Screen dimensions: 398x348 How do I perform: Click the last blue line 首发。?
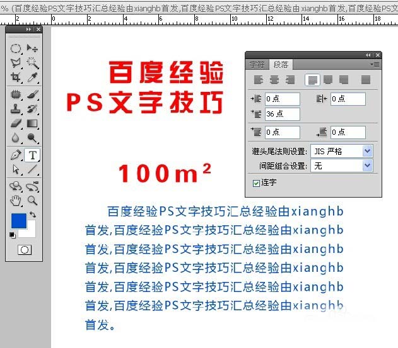100,325
